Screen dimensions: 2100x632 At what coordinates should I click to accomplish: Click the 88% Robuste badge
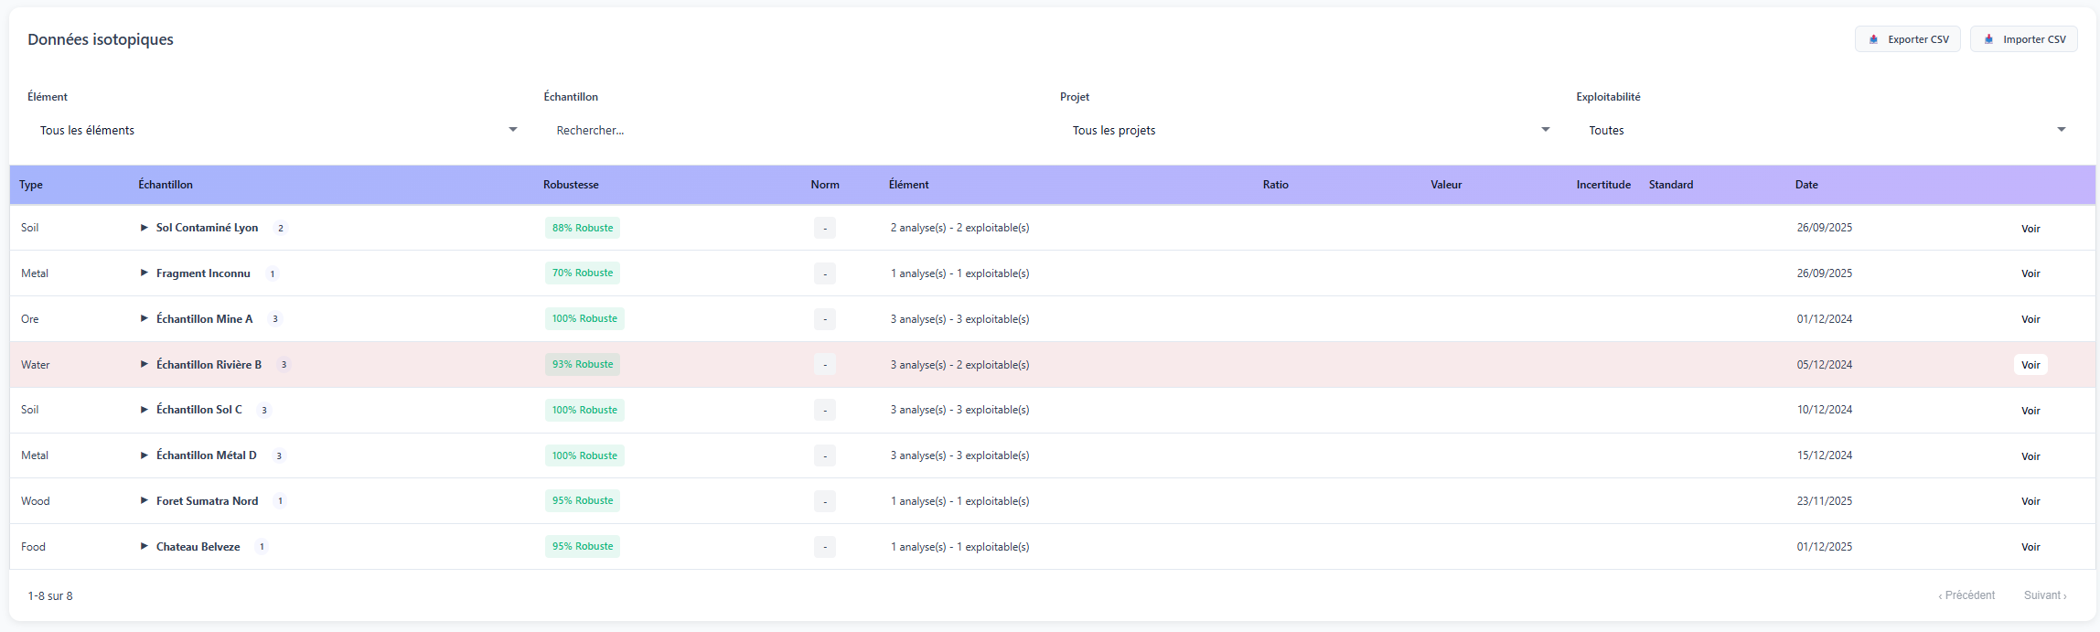pyautogui.click(x=583, y=228)
